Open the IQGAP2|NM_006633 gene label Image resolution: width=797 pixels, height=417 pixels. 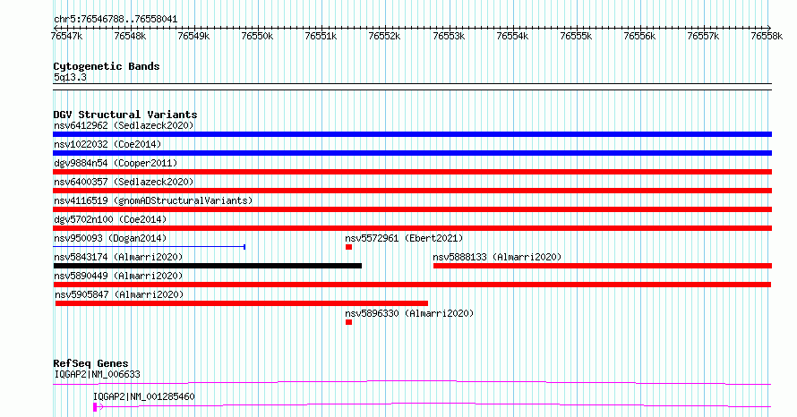click(x=97, y=374)
